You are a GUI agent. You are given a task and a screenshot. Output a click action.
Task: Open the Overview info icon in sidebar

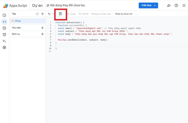[x=4, y=15]
